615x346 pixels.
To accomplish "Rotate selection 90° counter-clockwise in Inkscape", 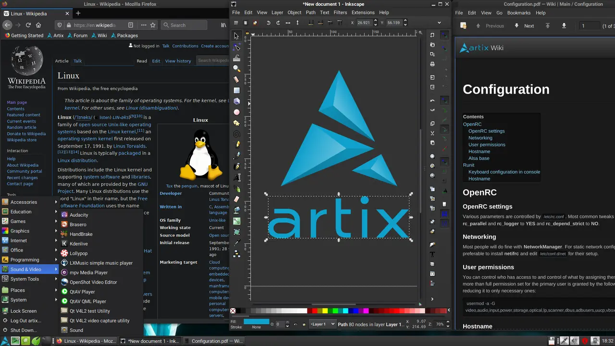I will click(x=269, y=23).
